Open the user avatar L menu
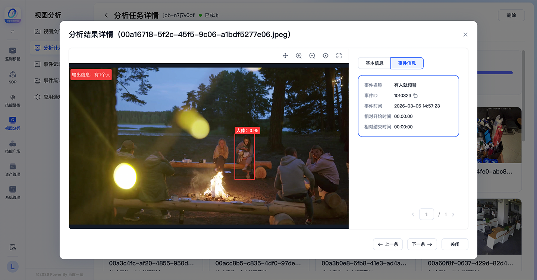This screenshot has height=280, width=537. pyautogui.click(x=13, y=266)
